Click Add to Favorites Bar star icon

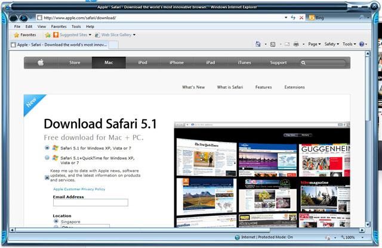[x=48, y=35]
